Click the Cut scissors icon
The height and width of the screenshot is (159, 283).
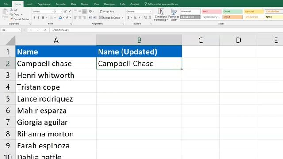11,10
